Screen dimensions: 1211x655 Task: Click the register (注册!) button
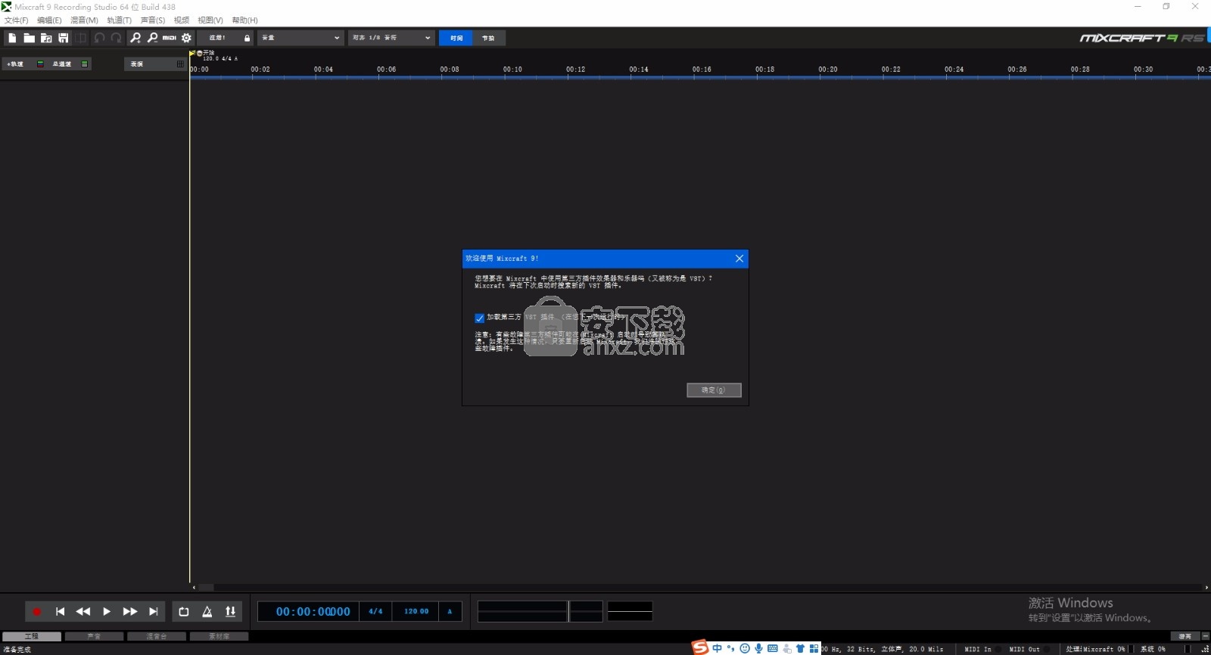coord(218,38)
